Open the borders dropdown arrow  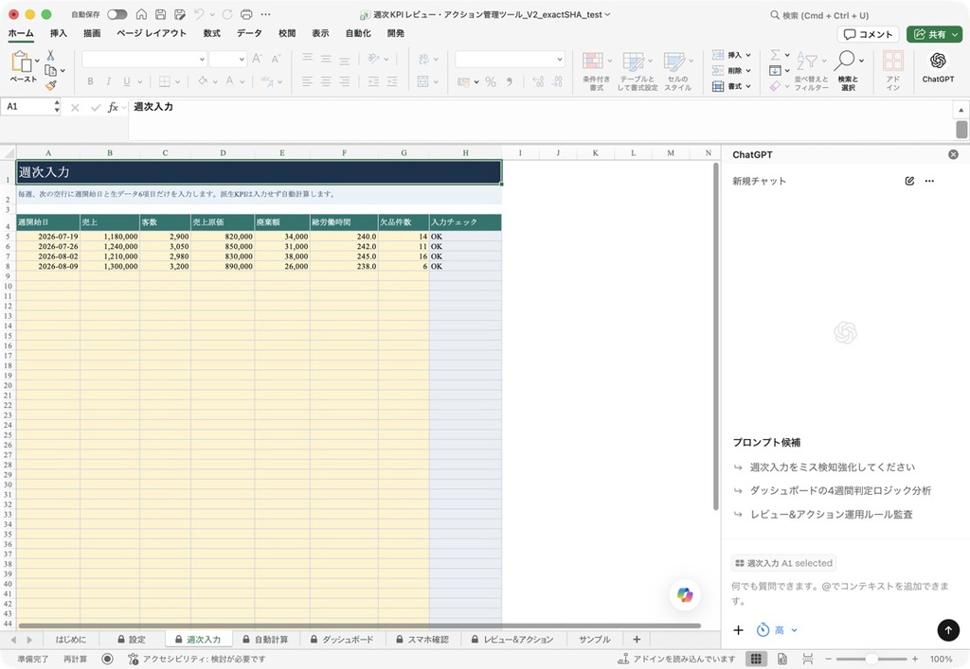177,81
